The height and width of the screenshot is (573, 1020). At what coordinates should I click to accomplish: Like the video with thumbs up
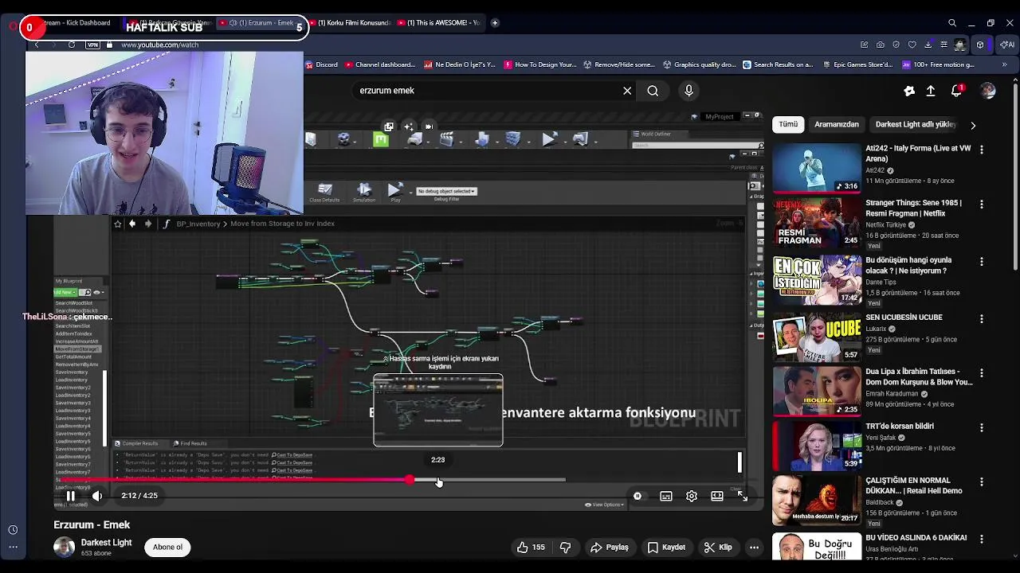coord(531,547)
